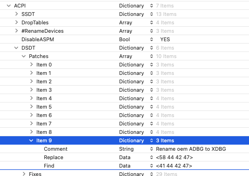Select the DisableASPM key
Viewport: 249px width, 176px height.
[38, 39]
